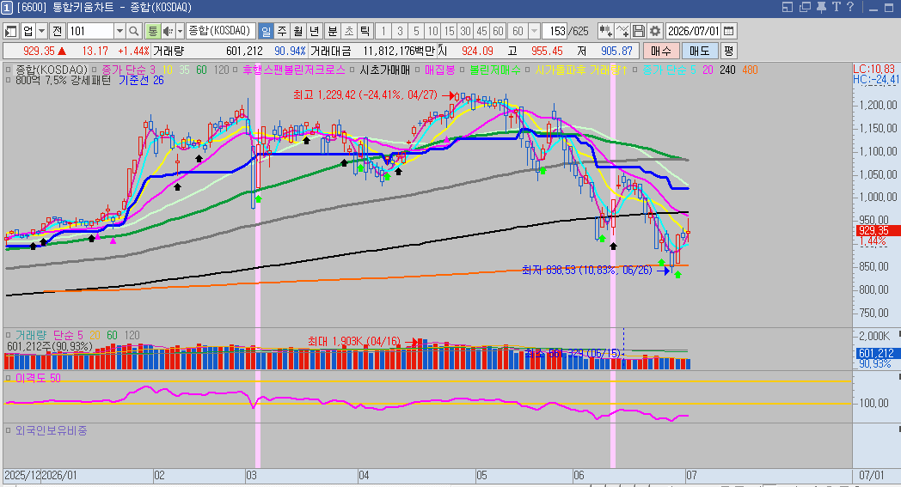Viewport: 901px width, 487px height.
Task: Click the 매수 buy button
Action: click(x=661, y=51)
